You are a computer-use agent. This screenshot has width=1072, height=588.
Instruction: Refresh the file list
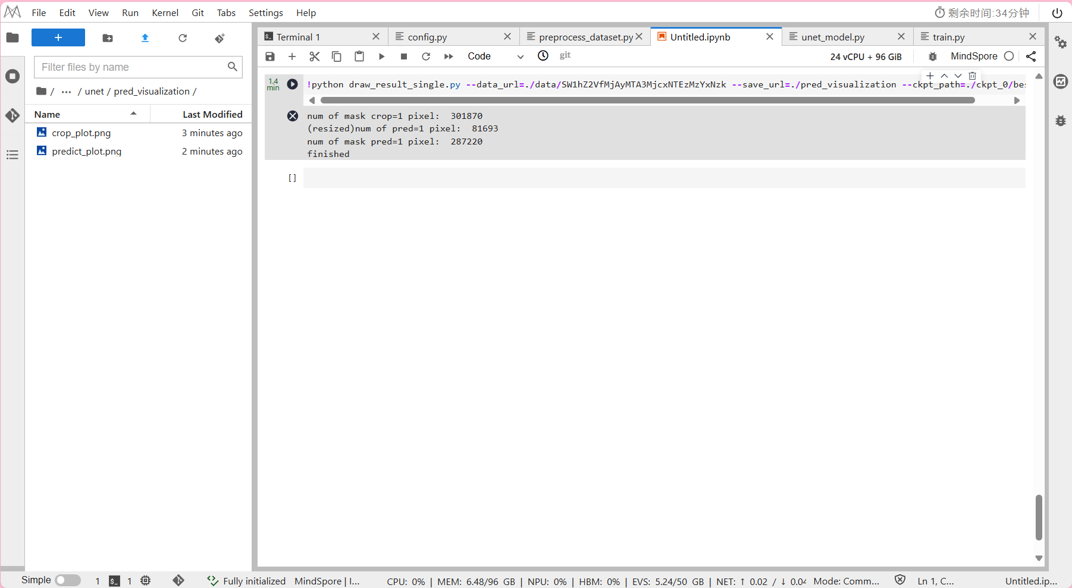pyautogui.click(x=183, y=38)
